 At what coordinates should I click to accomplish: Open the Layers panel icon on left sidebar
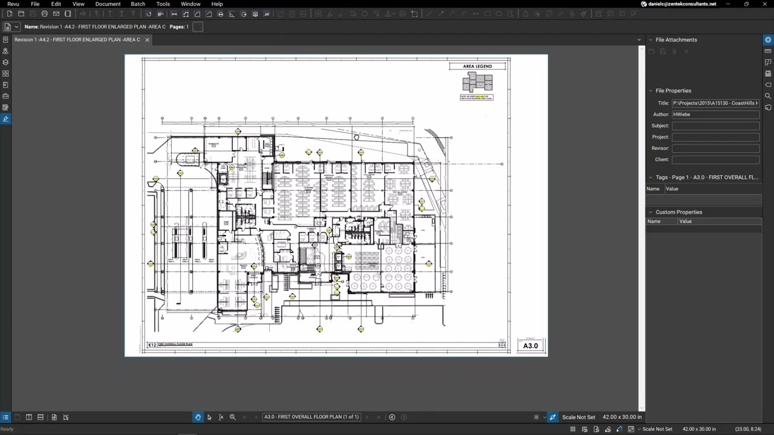5,62
